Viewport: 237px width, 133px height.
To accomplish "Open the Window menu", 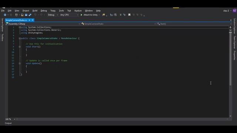I will coord(89,11).
